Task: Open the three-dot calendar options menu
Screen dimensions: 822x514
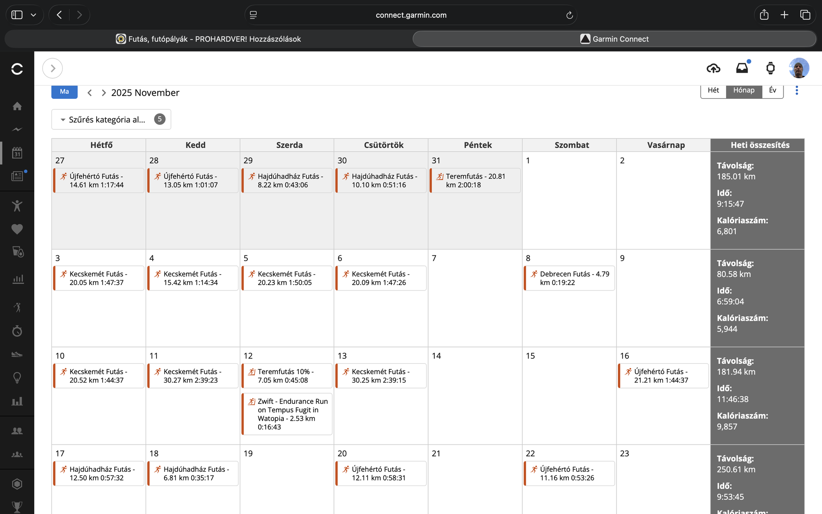Action: tap(797, 90)
